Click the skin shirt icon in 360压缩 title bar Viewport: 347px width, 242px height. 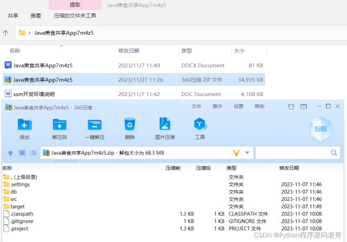[x=291, y=107]
